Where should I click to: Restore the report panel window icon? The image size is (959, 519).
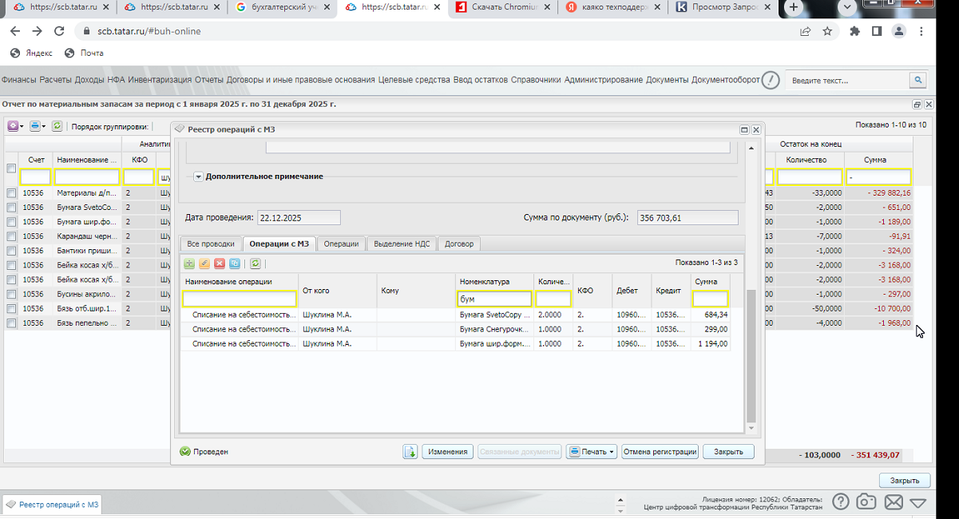click(917, 105)
